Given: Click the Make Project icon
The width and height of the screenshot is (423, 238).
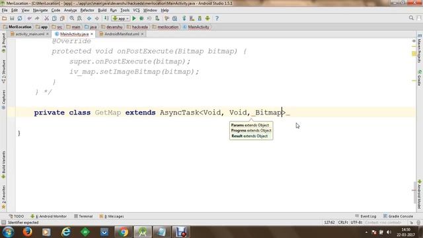Looking at the screenshot, I should [x=106, y=19].
